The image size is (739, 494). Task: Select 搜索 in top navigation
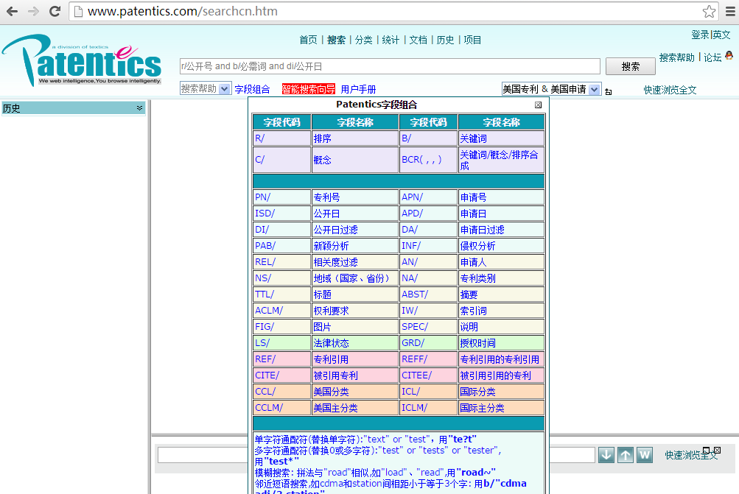click(x=336, y=40)
